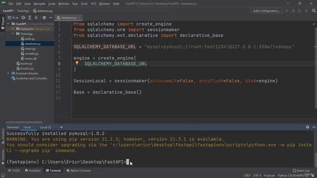The image size is (317, 178).
Task: Click the yellow lightbulb quick-fix icon
Action: 77,63
